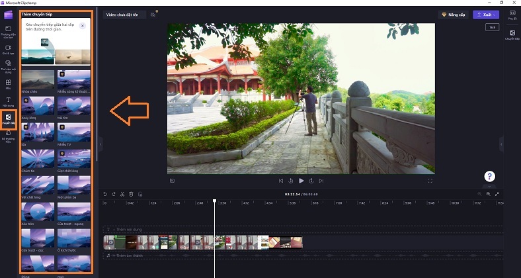Image resolution: width=521 pixels, height=278 pixels.
Task: Open the Text (Nội dung) tab
Action: (x=9, y=102)
